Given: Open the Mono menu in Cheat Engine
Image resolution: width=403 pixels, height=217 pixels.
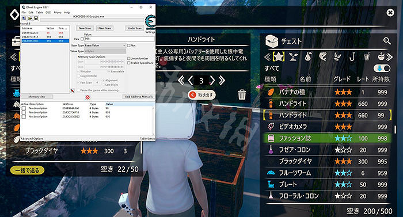Looking at the screenshot, I should click(x=58, y=12).
